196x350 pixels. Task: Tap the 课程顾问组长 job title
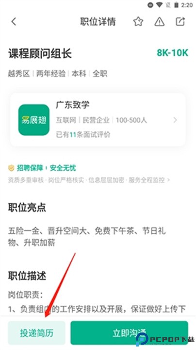[x=40, y=54]
